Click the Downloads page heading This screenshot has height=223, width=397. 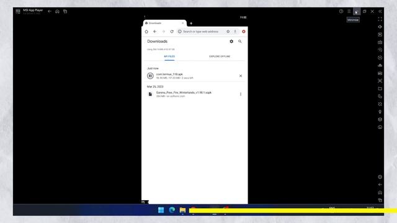coord(157,42)
